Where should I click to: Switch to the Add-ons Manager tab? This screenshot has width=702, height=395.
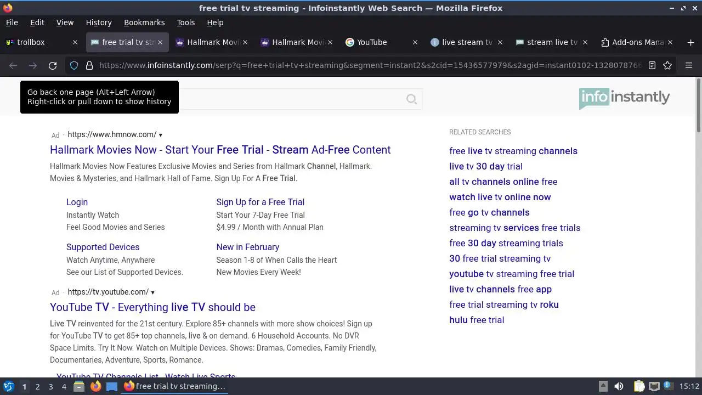pyautogui.click(x=636, y=42)
